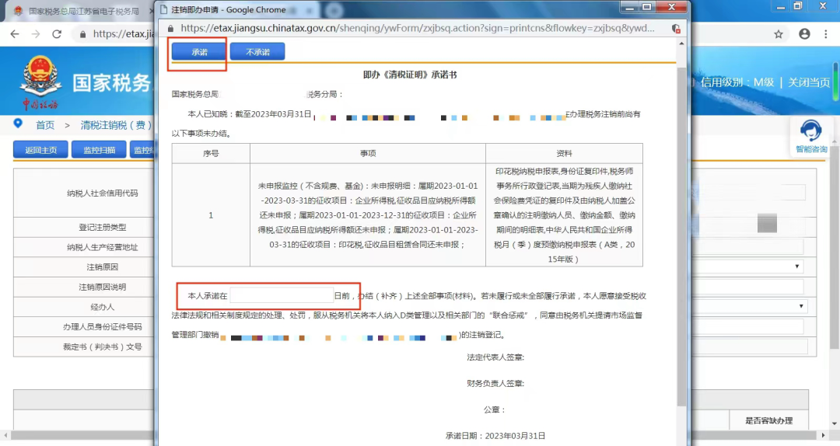Click the 监控扫描 button

[x=99, y=150]
